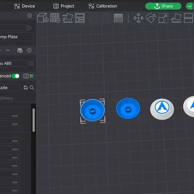Click green icon beside the compare icon
This screenshot has height=194, width=194.
pyautogui.click(x=32, y=76)
